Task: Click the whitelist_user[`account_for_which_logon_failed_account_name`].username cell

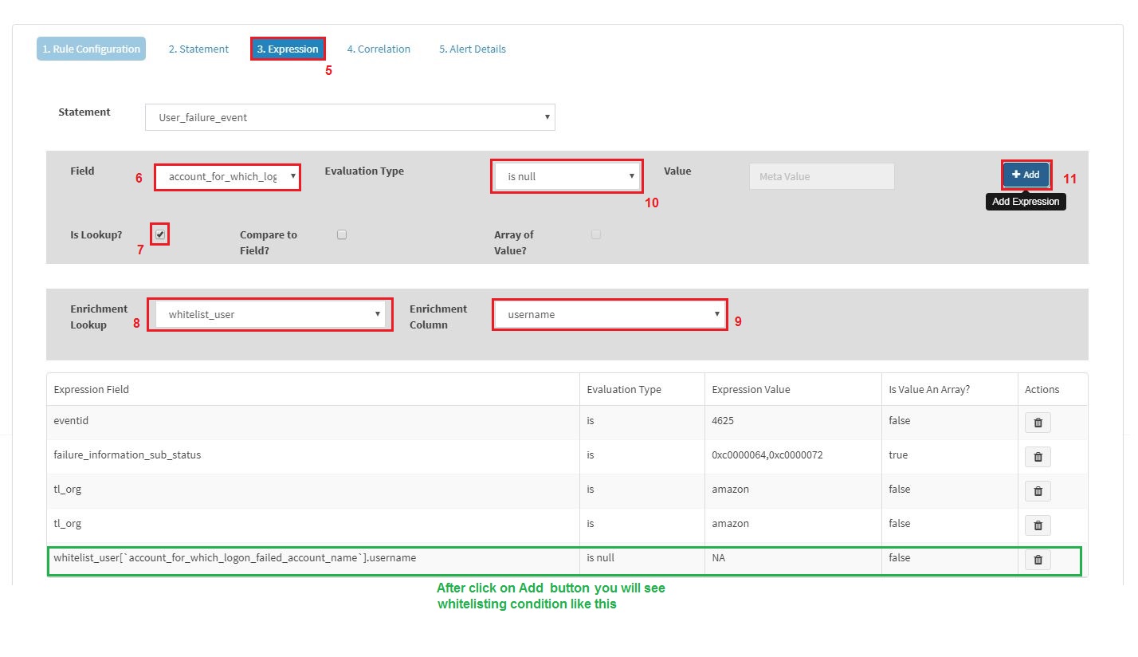Action: [x=313, y=560]
